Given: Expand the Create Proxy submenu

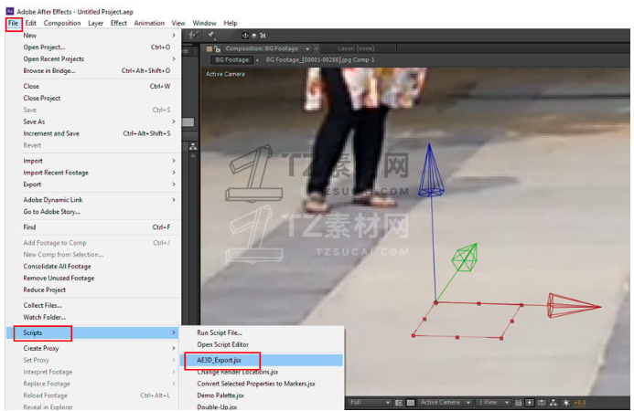Looking at the screenshot, I should (x=94, y=348).
